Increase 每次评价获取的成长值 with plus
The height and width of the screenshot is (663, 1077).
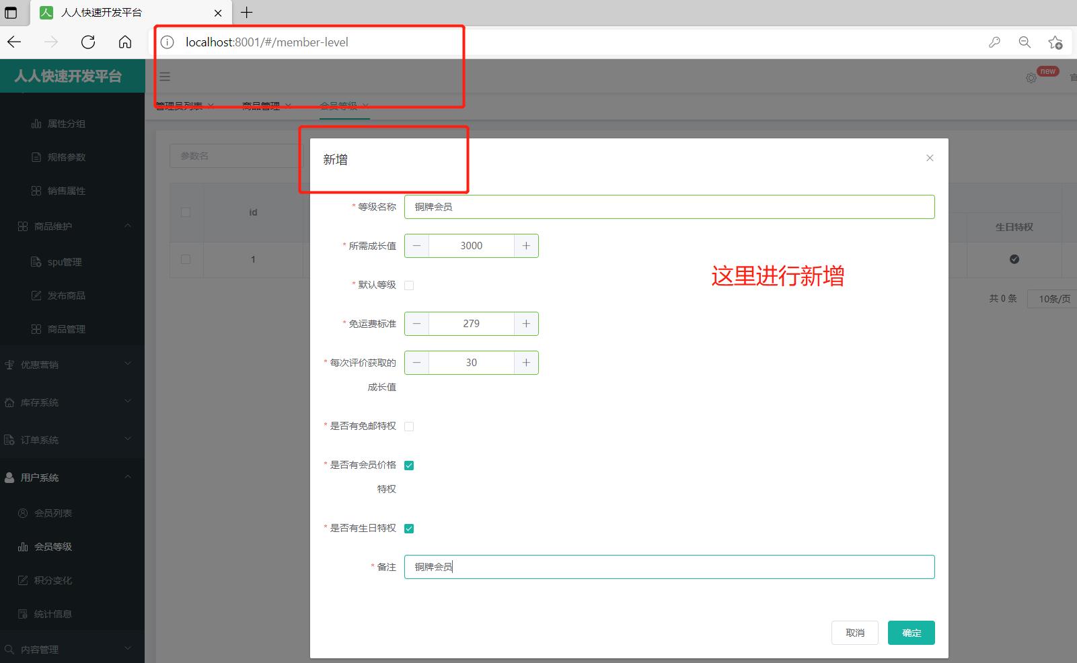tap(526, 363)
